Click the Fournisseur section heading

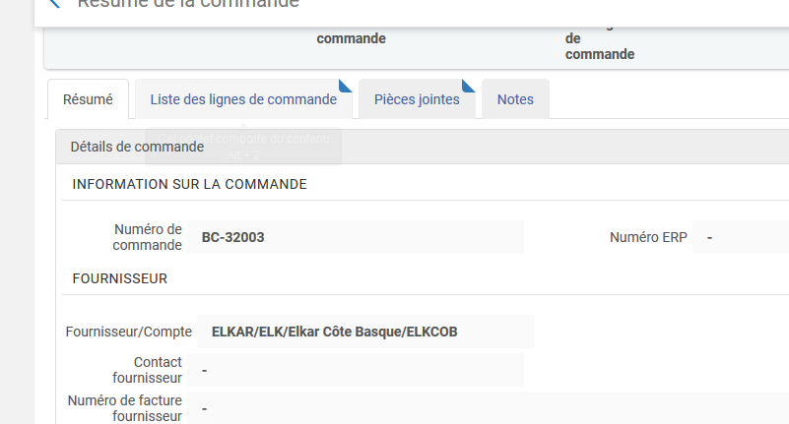(120, 278)
